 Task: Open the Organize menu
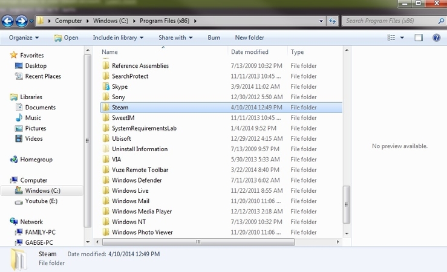coord(24,37)
